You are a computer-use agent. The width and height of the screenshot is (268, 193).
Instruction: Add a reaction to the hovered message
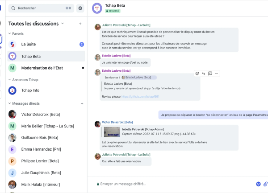click(x=197, y=74)
